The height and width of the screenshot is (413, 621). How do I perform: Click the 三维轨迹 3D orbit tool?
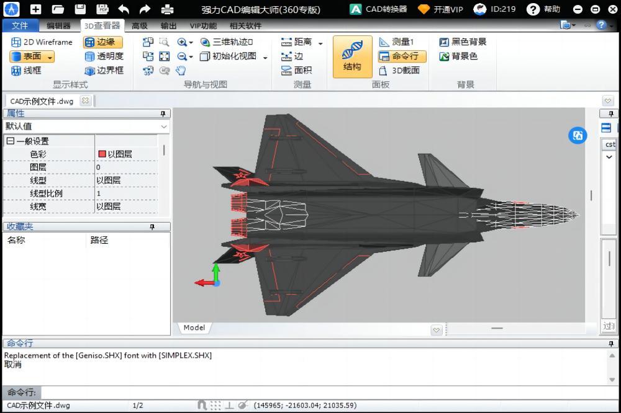click(x=227, y=42)
